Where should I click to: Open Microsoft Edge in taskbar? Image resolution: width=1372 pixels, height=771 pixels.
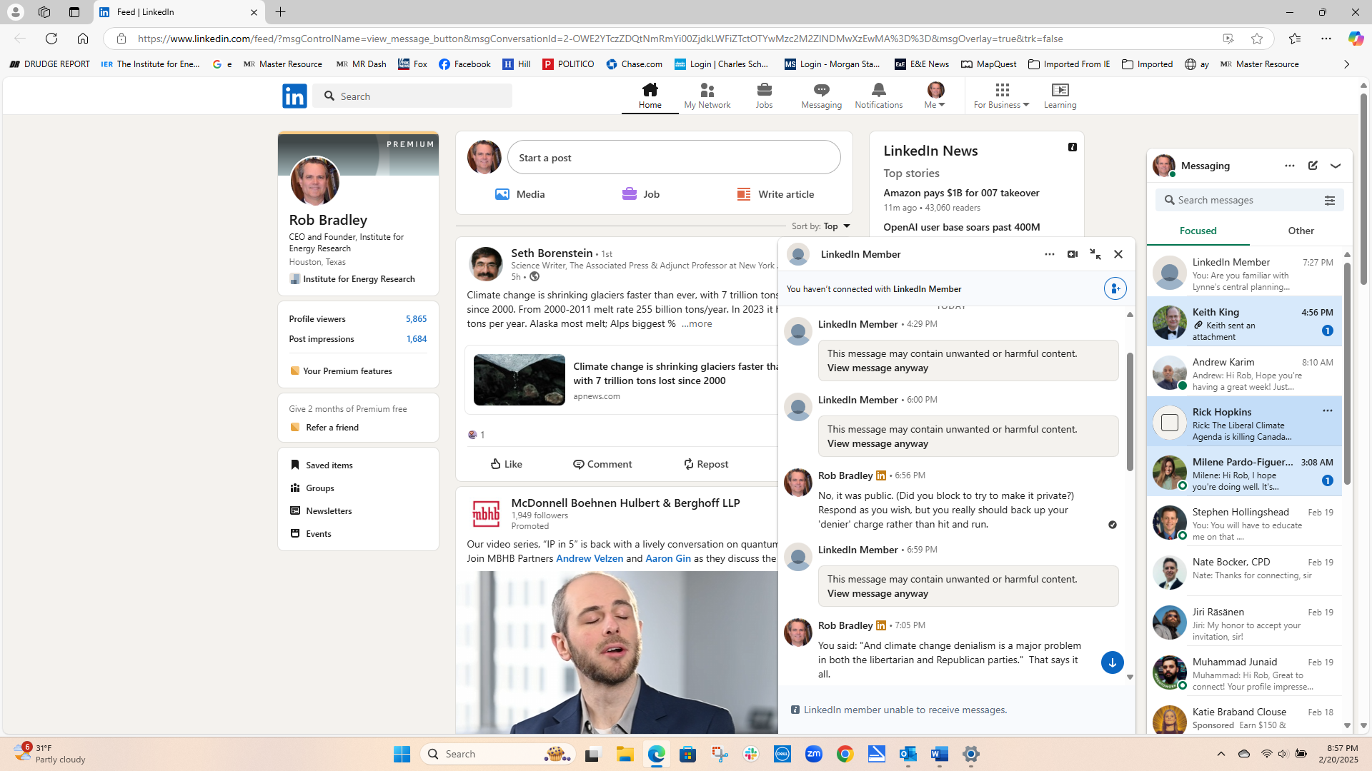656,754
